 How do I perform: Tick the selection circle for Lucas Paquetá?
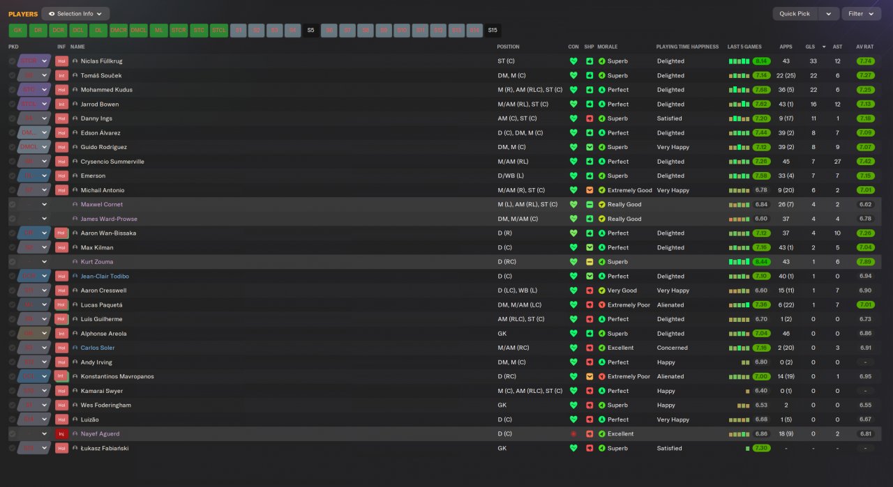click(x=12, y=305)
